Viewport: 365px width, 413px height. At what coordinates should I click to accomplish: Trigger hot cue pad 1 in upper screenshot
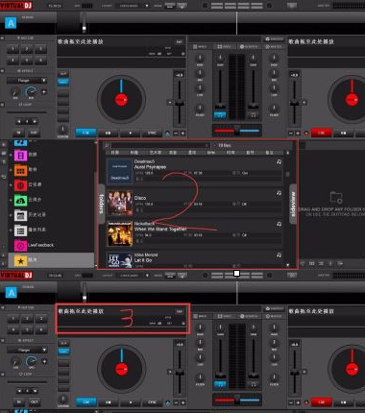pyautogui.click(x=12, y=49)
